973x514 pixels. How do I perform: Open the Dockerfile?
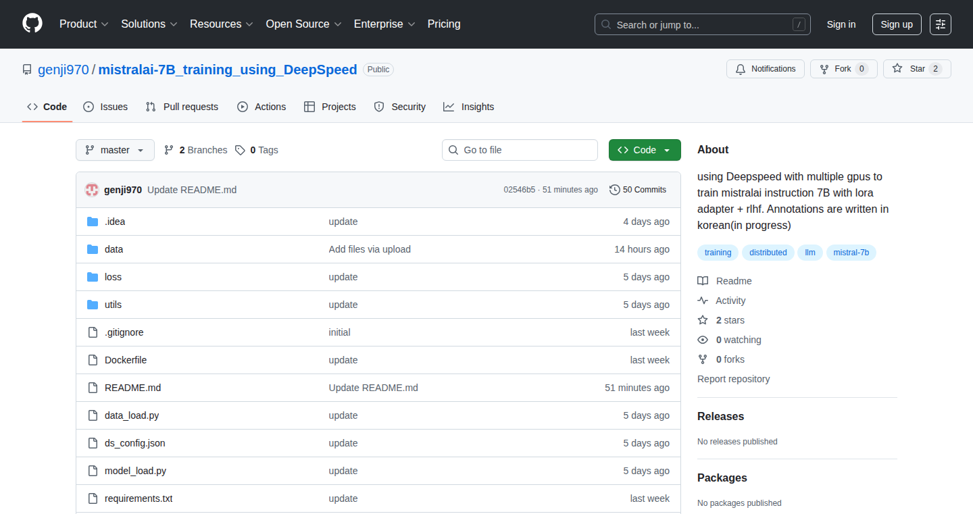[x=126, y=360]
